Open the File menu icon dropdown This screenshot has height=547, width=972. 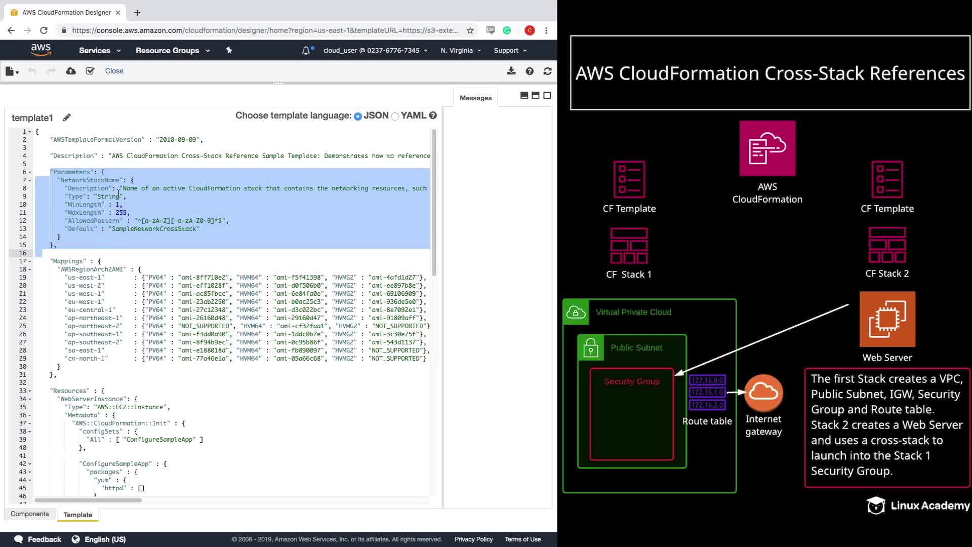[x=12, y=71]
